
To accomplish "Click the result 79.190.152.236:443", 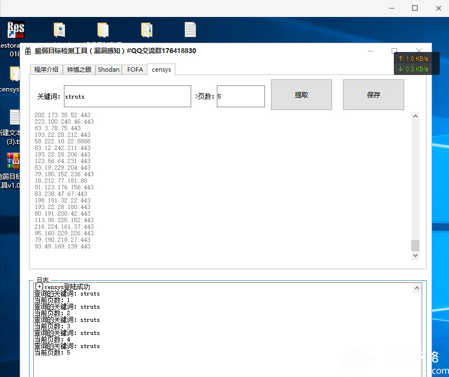I will click(x=64, y=174).
